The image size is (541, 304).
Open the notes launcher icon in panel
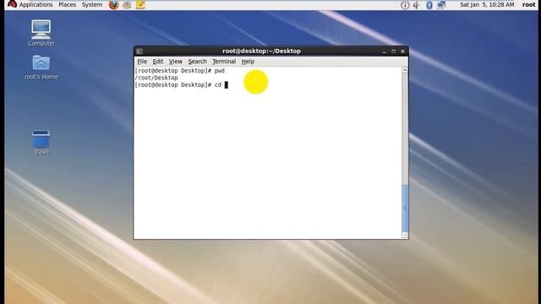(140, 5)
